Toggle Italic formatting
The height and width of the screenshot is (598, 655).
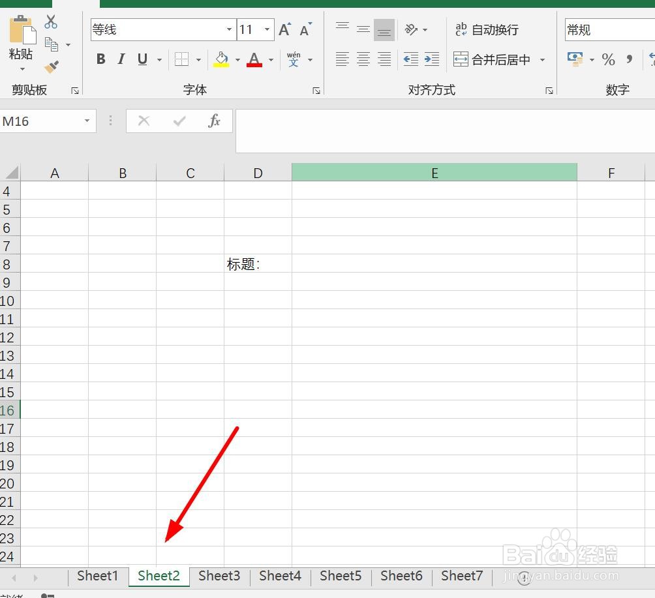point(121,59)
